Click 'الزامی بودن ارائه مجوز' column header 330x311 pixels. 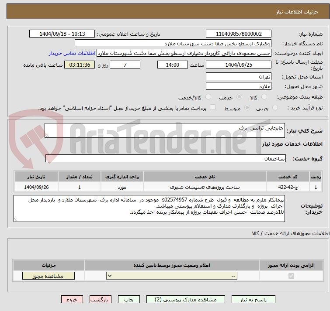click(291, 265)
